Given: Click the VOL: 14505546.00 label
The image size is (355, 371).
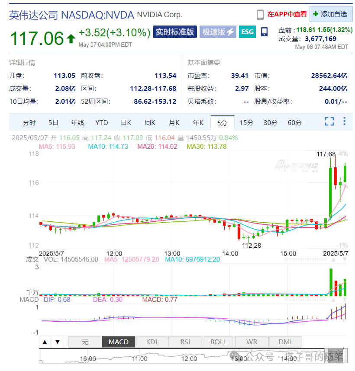Looking at the screenshot, I should tap(71, 259).
